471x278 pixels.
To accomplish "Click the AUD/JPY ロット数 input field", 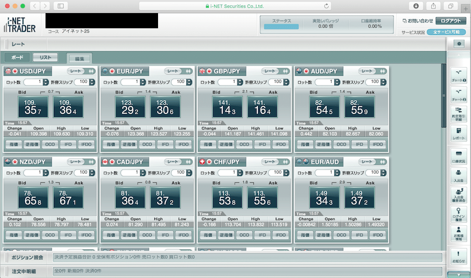I will (324, 82).
